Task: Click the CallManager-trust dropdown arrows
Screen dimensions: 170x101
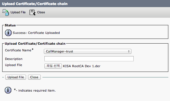Action: point(129,51)
